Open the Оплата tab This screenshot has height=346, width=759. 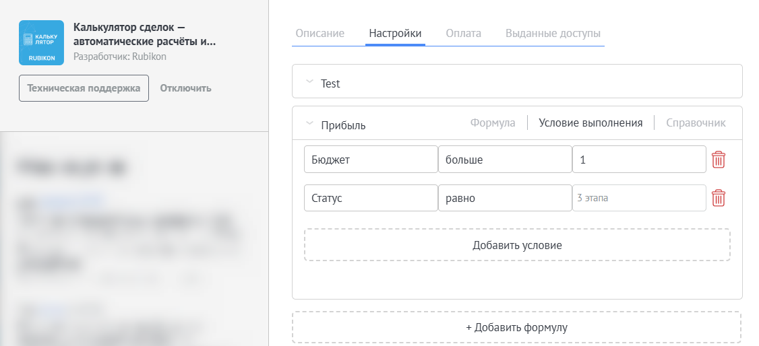pos(463,34)
